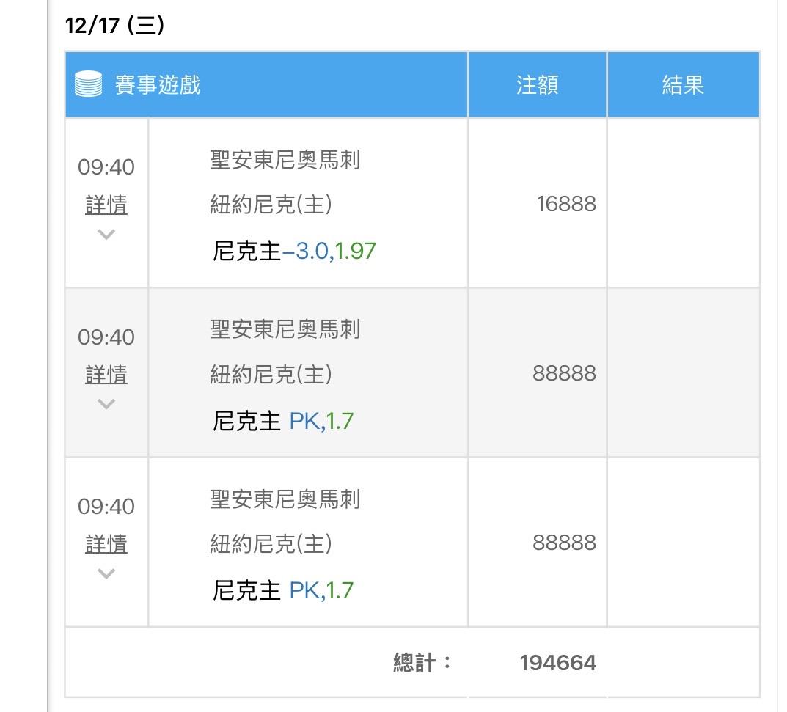Screen dimensions: 787x712
Task: Click the 注額 column header
Action: tap(537, 85)
